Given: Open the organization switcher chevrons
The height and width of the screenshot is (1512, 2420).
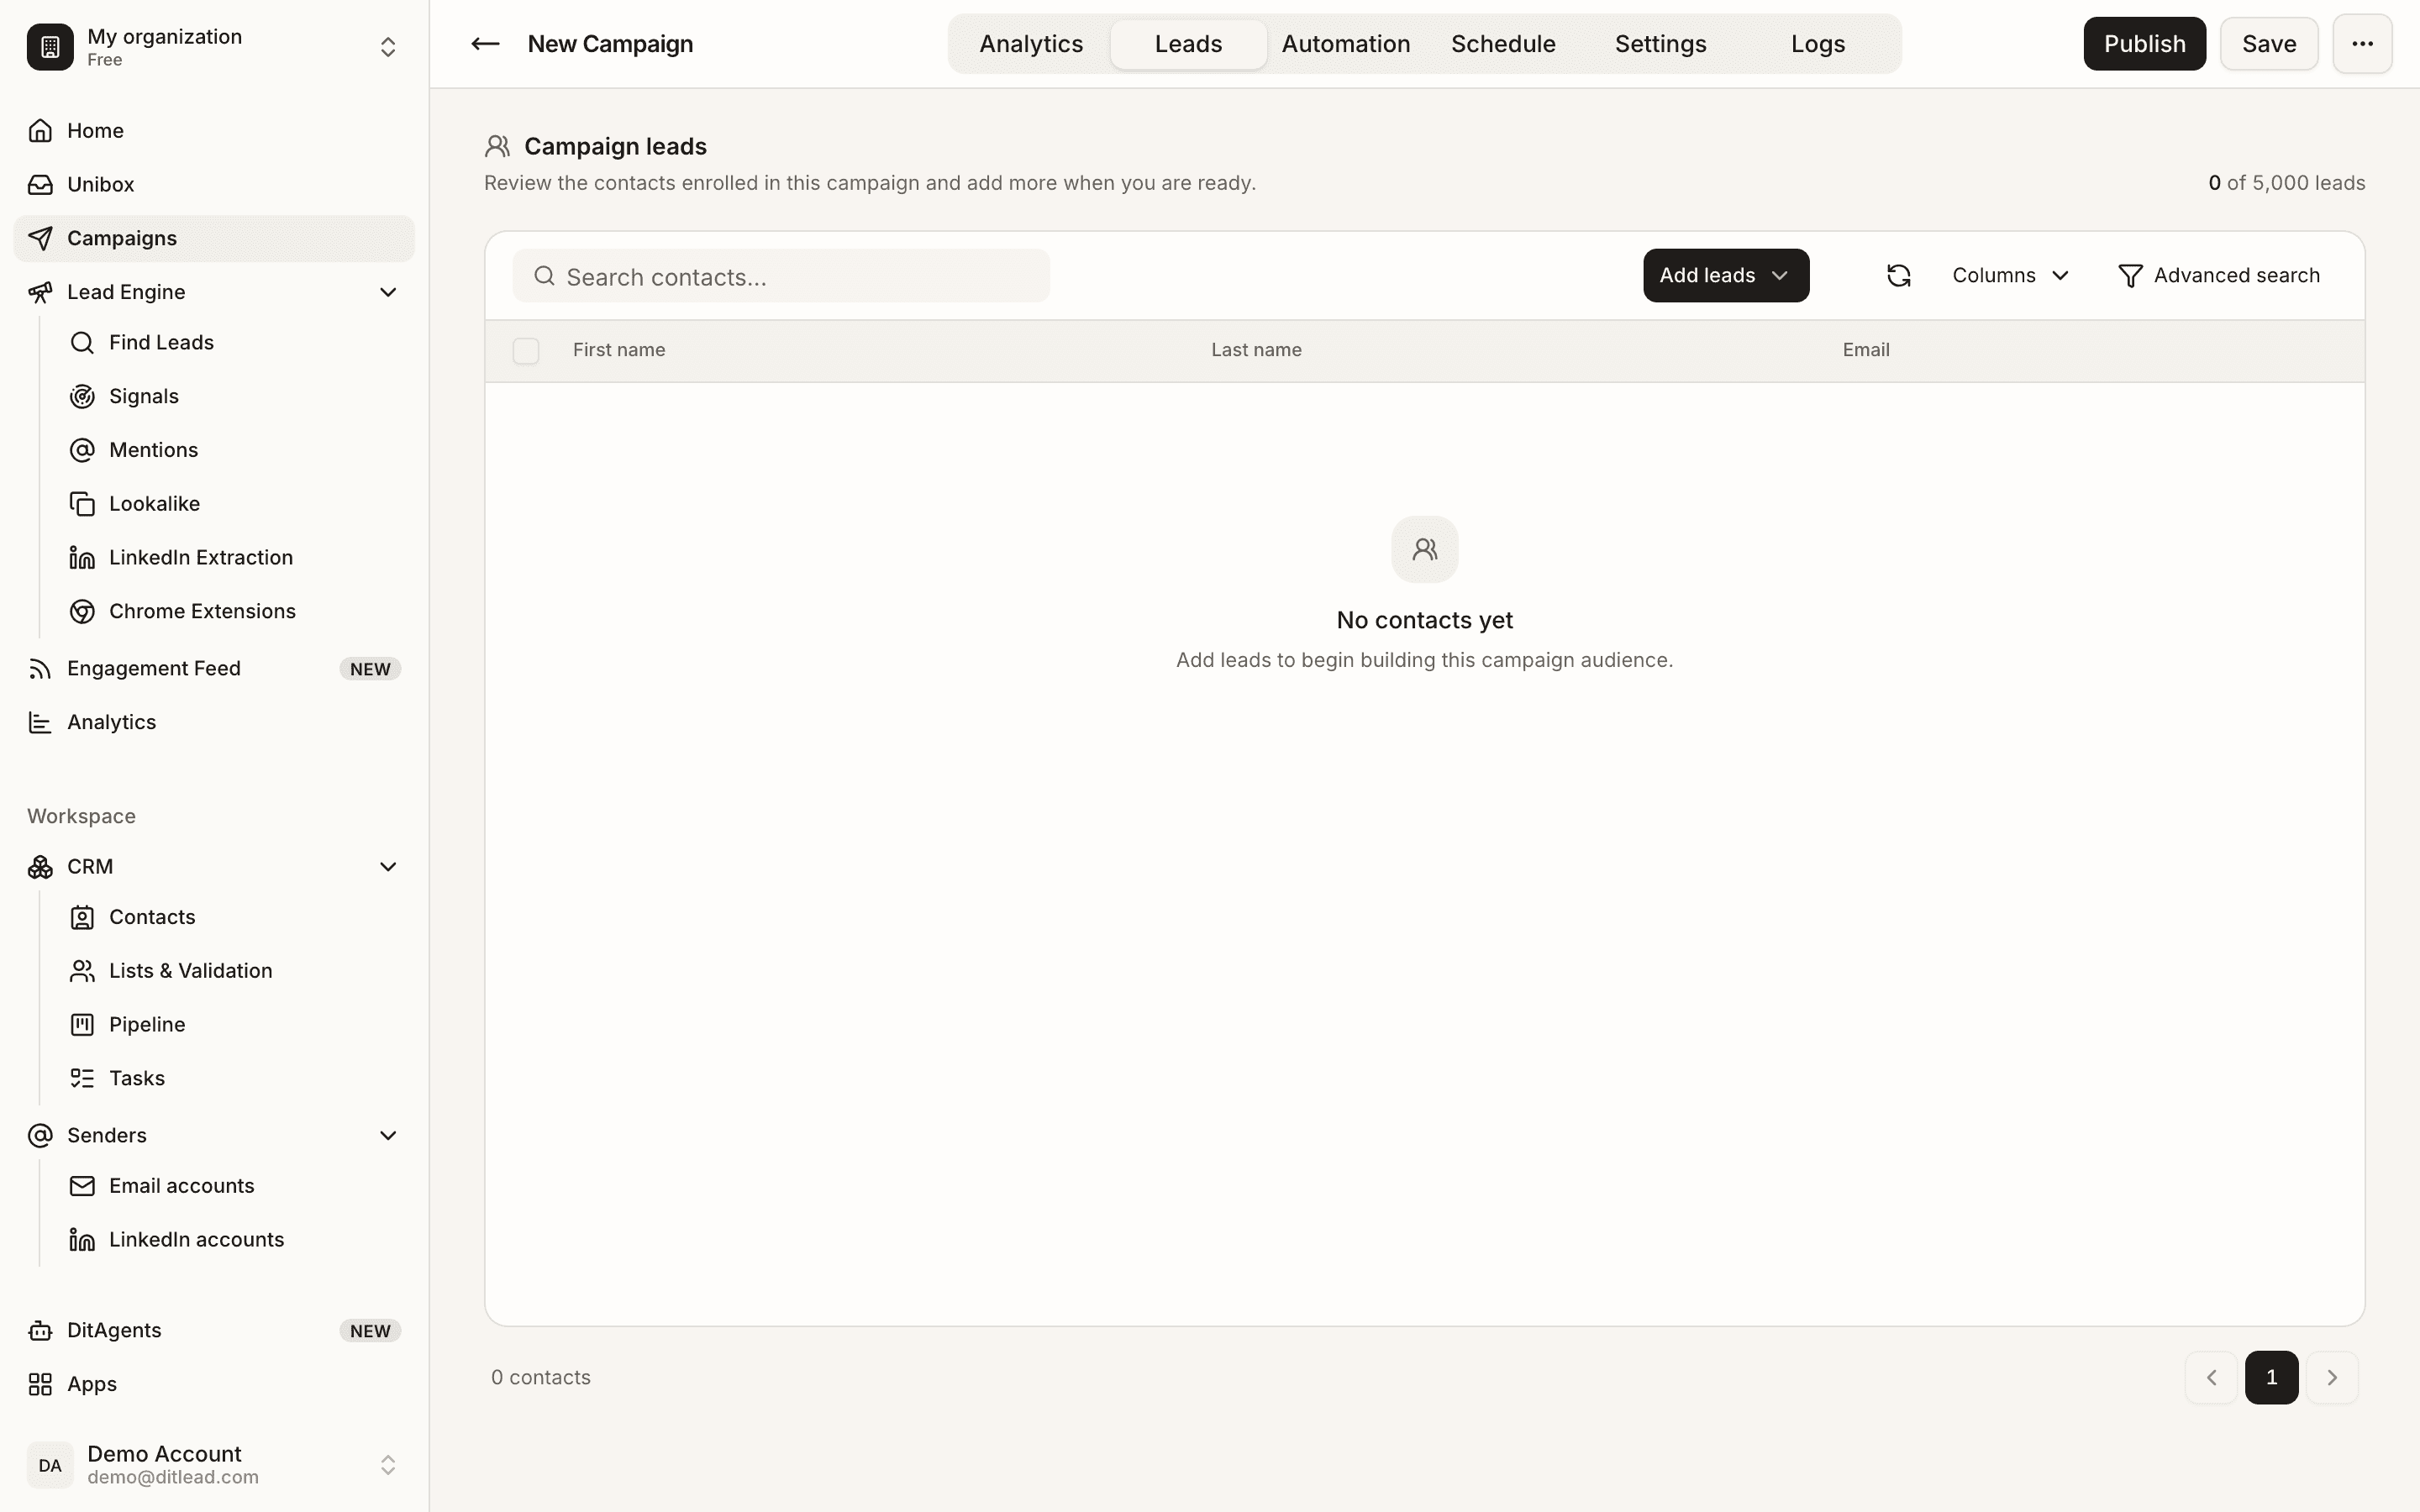Looking at the screenshot, I should 388,47.
